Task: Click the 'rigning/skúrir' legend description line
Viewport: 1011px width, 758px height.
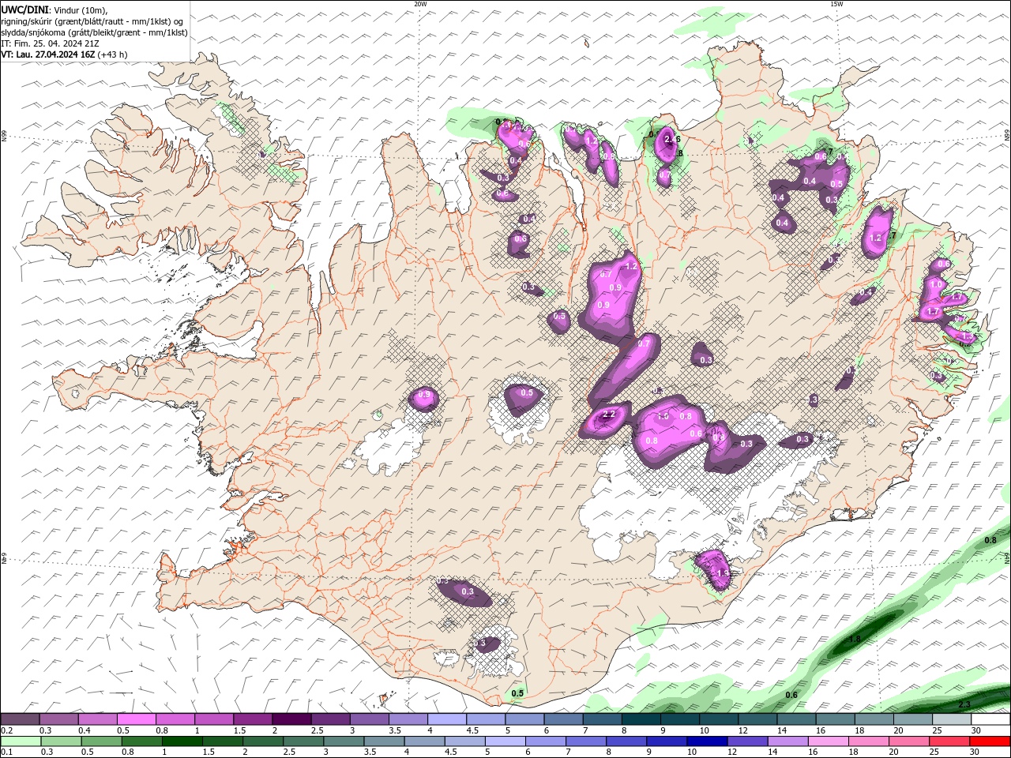Action: [92, 21]
